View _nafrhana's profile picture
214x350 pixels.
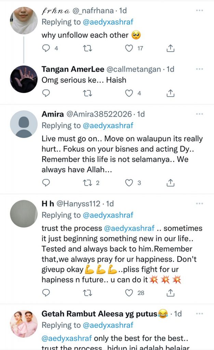pyautogui.click(x=24, y=20)
